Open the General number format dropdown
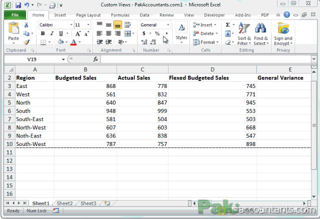320x219 pixels. [x=168, y=25]
